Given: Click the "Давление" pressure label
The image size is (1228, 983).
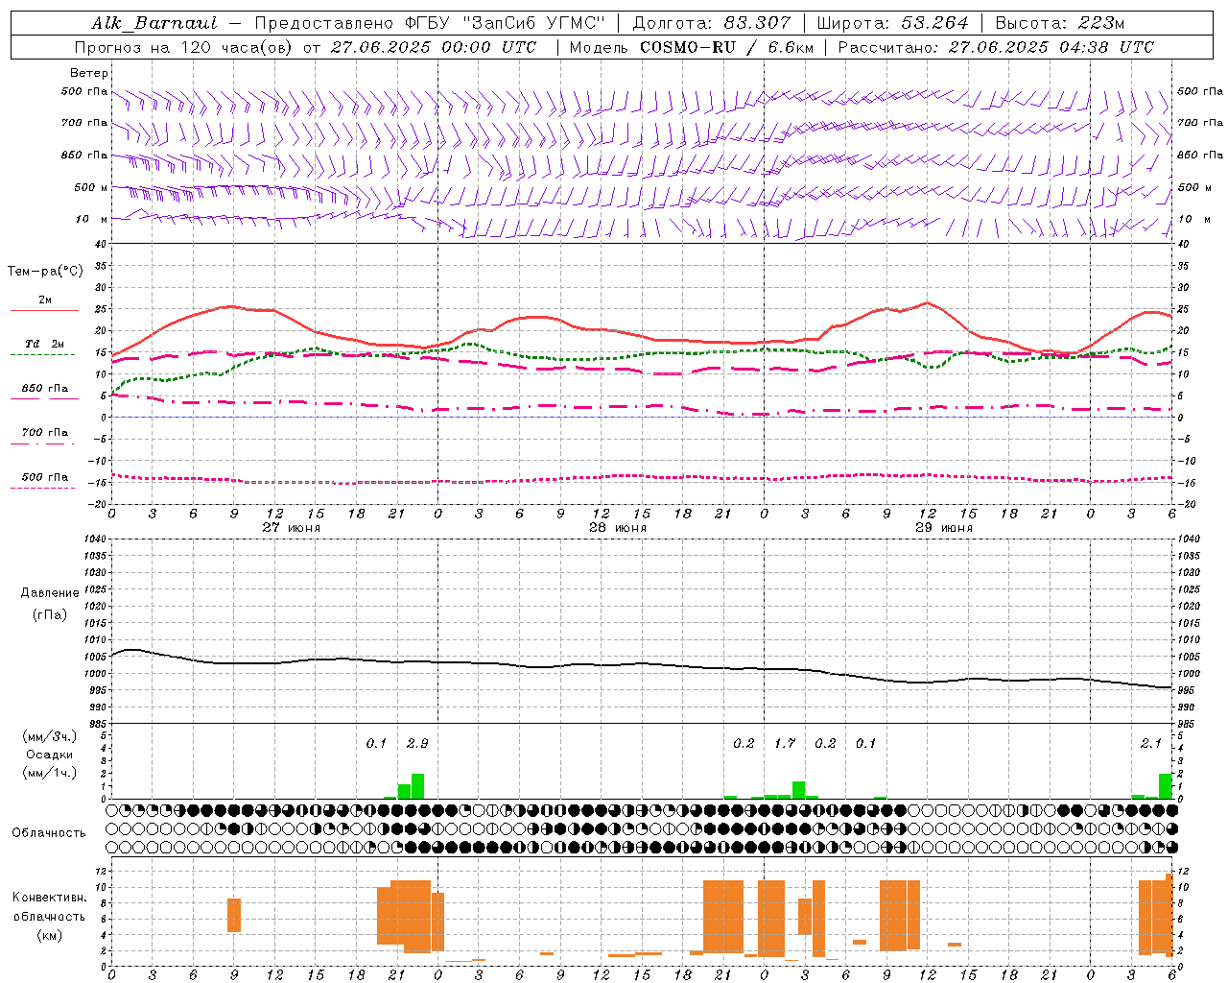Looking at the screenshot, I should (x=50, y=593).
